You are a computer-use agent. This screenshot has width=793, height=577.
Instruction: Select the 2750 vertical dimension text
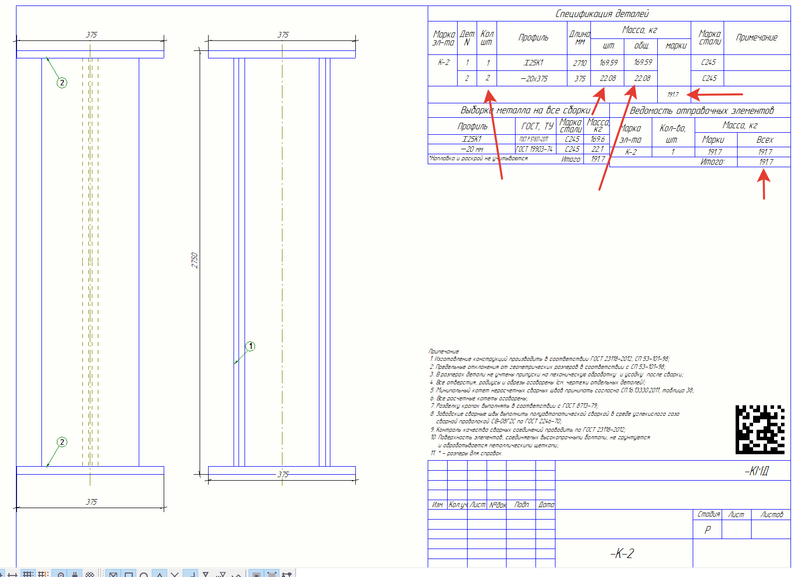[195, 260]
